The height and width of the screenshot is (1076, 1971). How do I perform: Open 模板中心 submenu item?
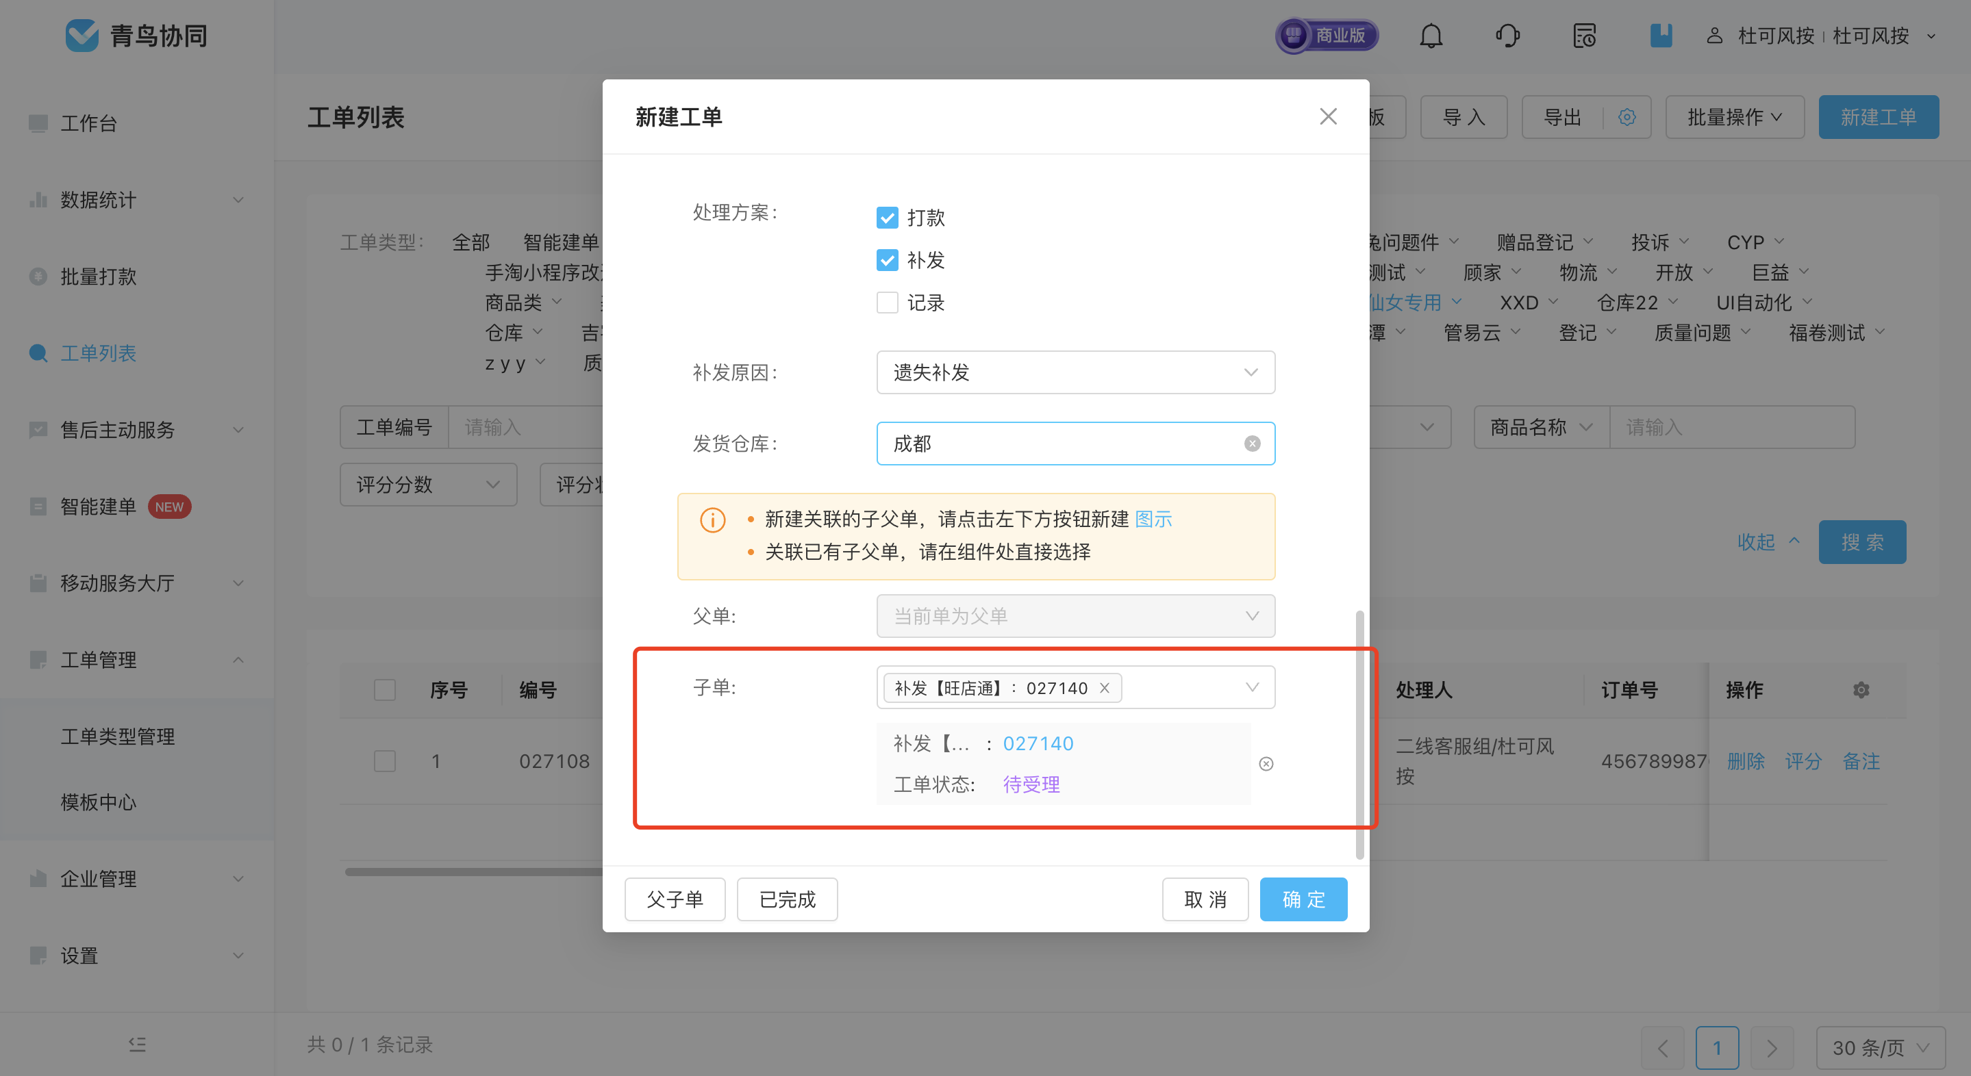click(98, 802)
